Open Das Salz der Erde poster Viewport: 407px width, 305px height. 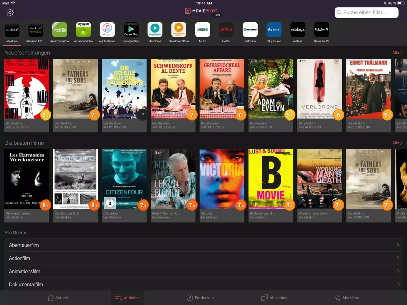75,179
